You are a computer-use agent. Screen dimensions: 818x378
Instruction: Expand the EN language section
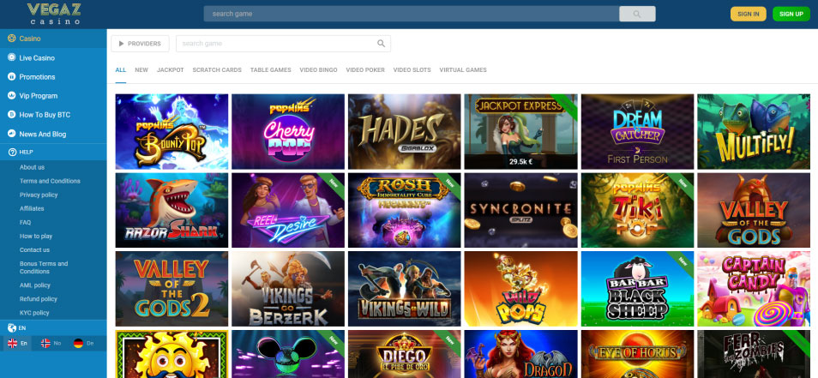coord(53,328)
